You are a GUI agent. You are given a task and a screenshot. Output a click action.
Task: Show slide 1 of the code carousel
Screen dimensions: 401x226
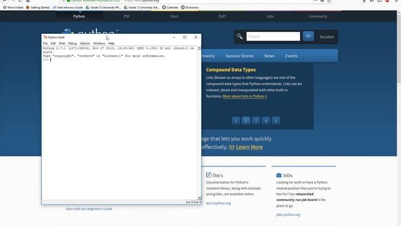(x=236, y=121)
